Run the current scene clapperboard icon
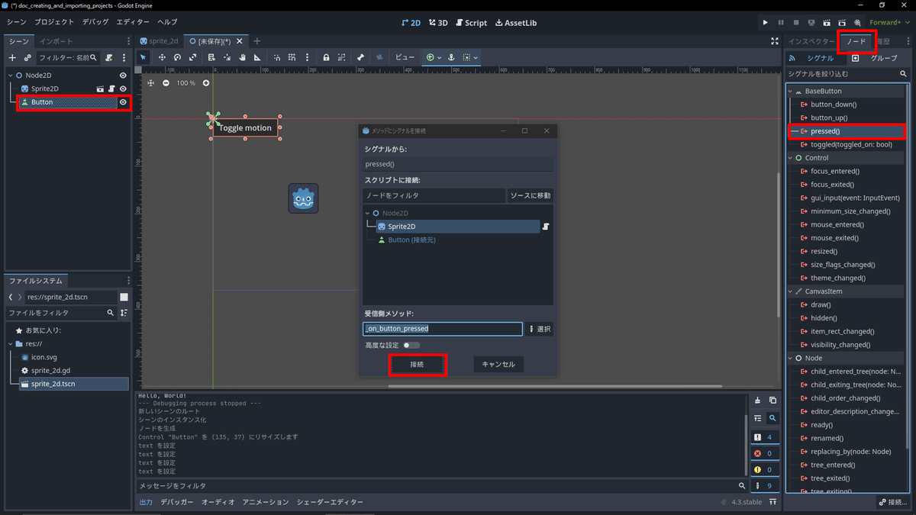916x515 pixels. [827, 23]
